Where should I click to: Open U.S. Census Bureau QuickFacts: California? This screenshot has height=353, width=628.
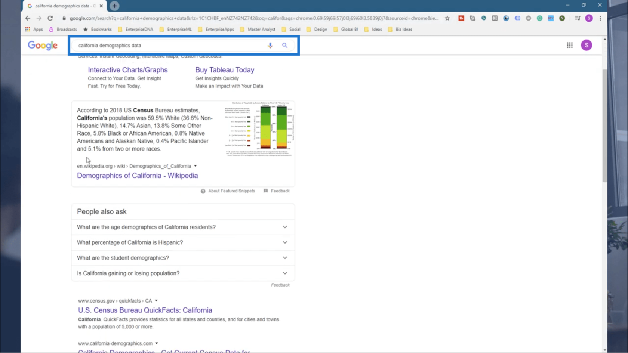pos(145,310)
